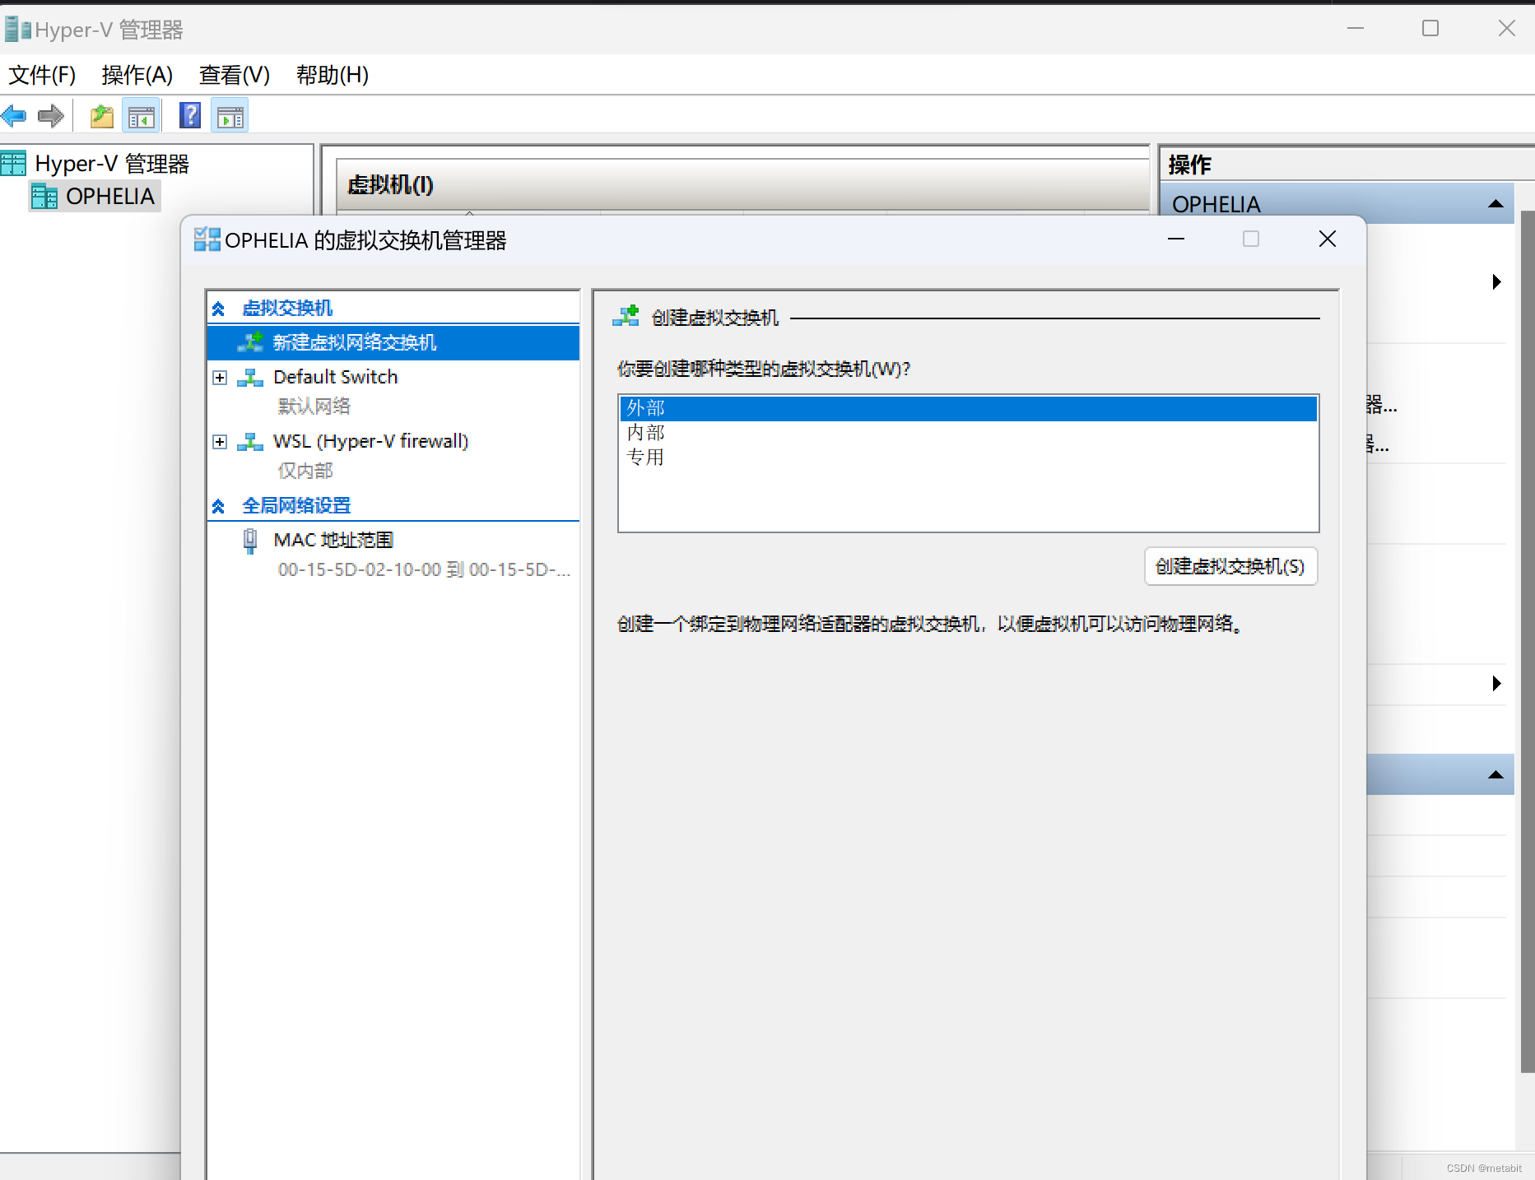Screen dimensions: 1535x1180
Task: Open the 文件(F) menu
Action: (x=42, y=75)
